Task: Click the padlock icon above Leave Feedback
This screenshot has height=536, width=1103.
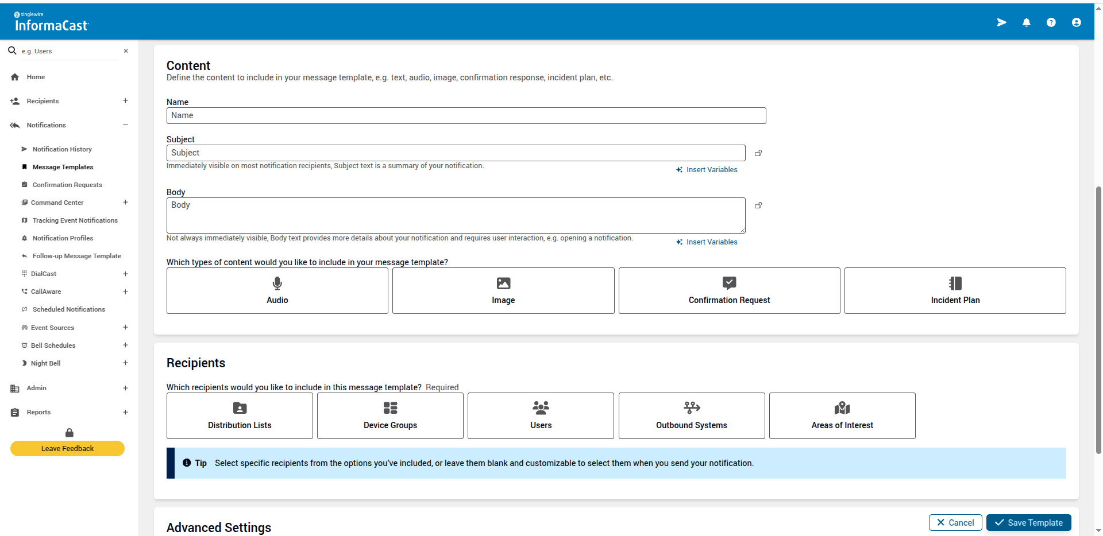Action: pos(70,433)
